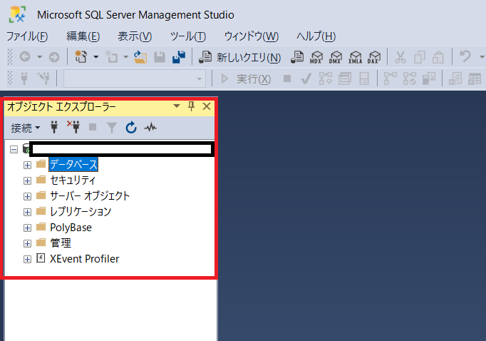This screenshot has height=341, width=486.
Task: Toggle the IntelliSense Enabled icon
Action: [364, 78]
